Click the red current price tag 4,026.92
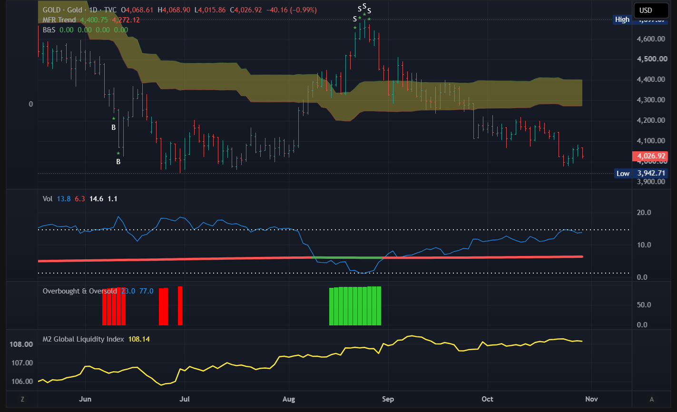The width and height of the screenshot is (677, 412). click(x=649, y=156)
